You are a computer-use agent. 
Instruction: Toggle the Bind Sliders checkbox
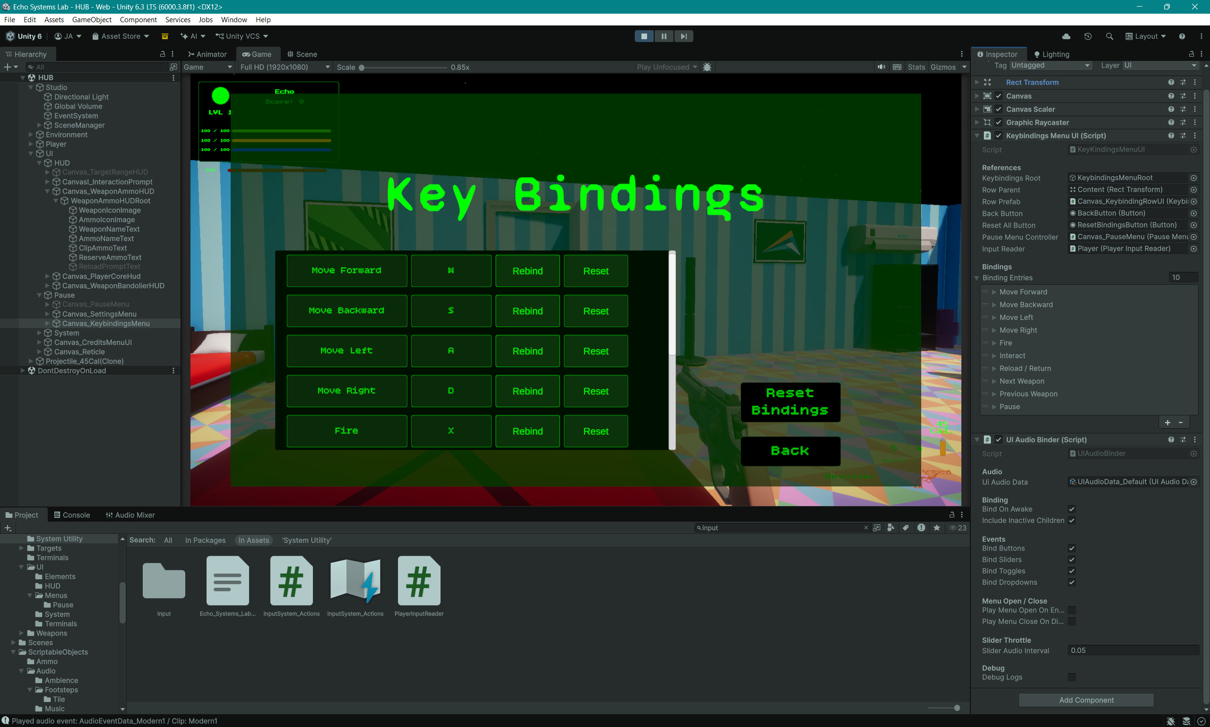(1072, 560)
